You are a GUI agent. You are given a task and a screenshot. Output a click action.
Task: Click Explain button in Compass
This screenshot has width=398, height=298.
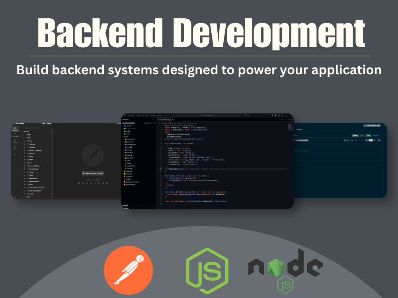coord(355,135)
